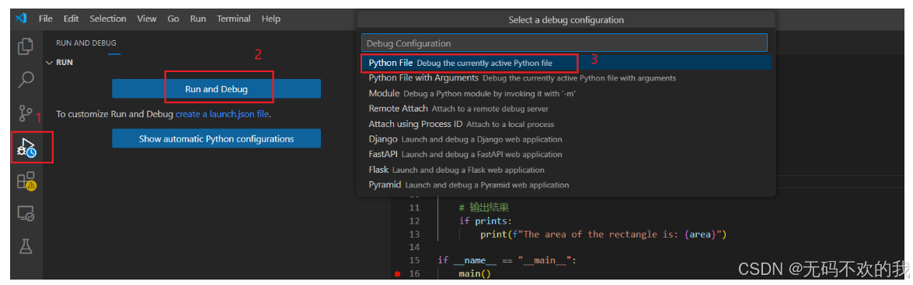913x285 pixels.
Task: Open the Edit menu
Action: pyautogui.click(x=71, y=19)
